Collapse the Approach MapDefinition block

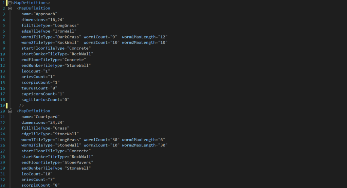[10, 8]
